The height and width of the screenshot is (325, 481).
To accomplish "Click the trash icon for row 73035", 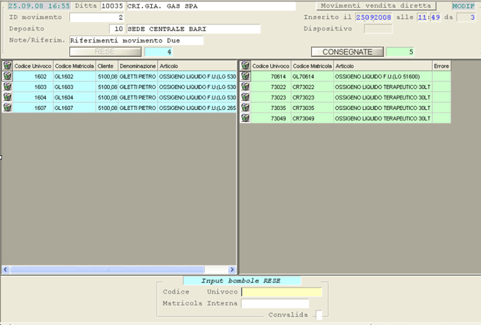I will click(x=244, y=108).
